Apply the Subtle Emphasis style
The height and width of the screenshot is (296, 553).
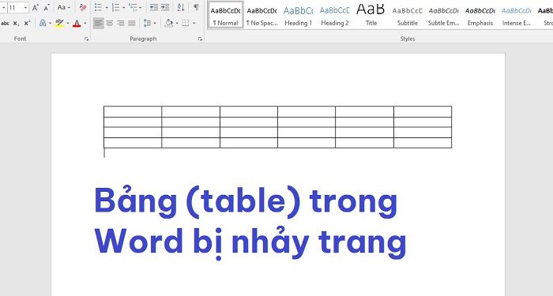tap(444, 15)
